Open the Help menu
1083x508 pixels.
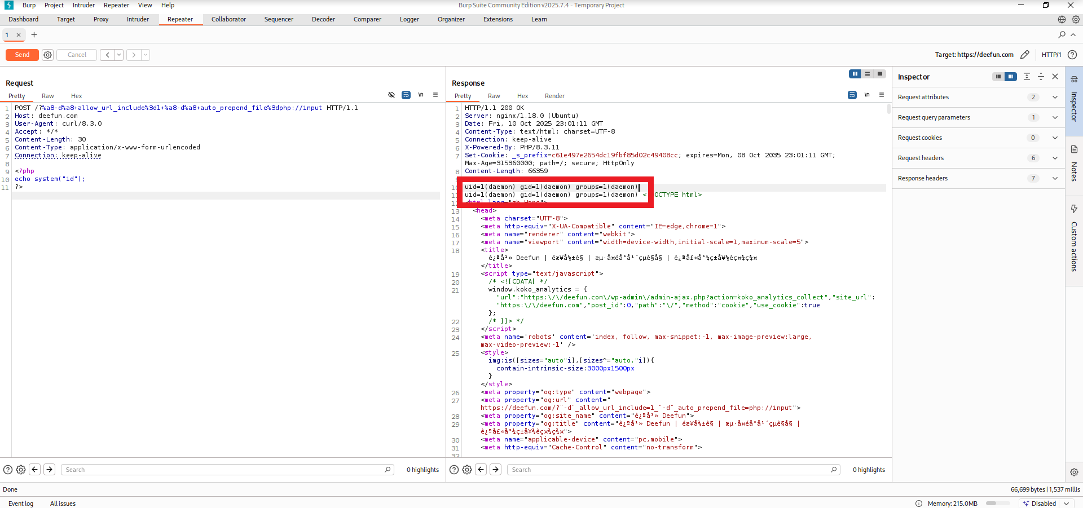tap(168, 5)
